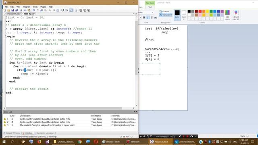This screenshot has width=258, height=145.
Task: Click the Bandicam magnifier icon
Action: pyautogui.click(x=148, y=137)
